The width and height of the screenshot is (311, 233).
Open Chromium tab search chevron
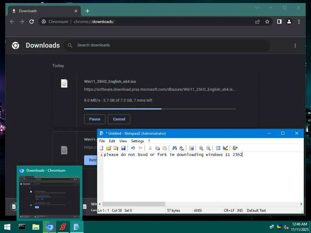point(257,8)
